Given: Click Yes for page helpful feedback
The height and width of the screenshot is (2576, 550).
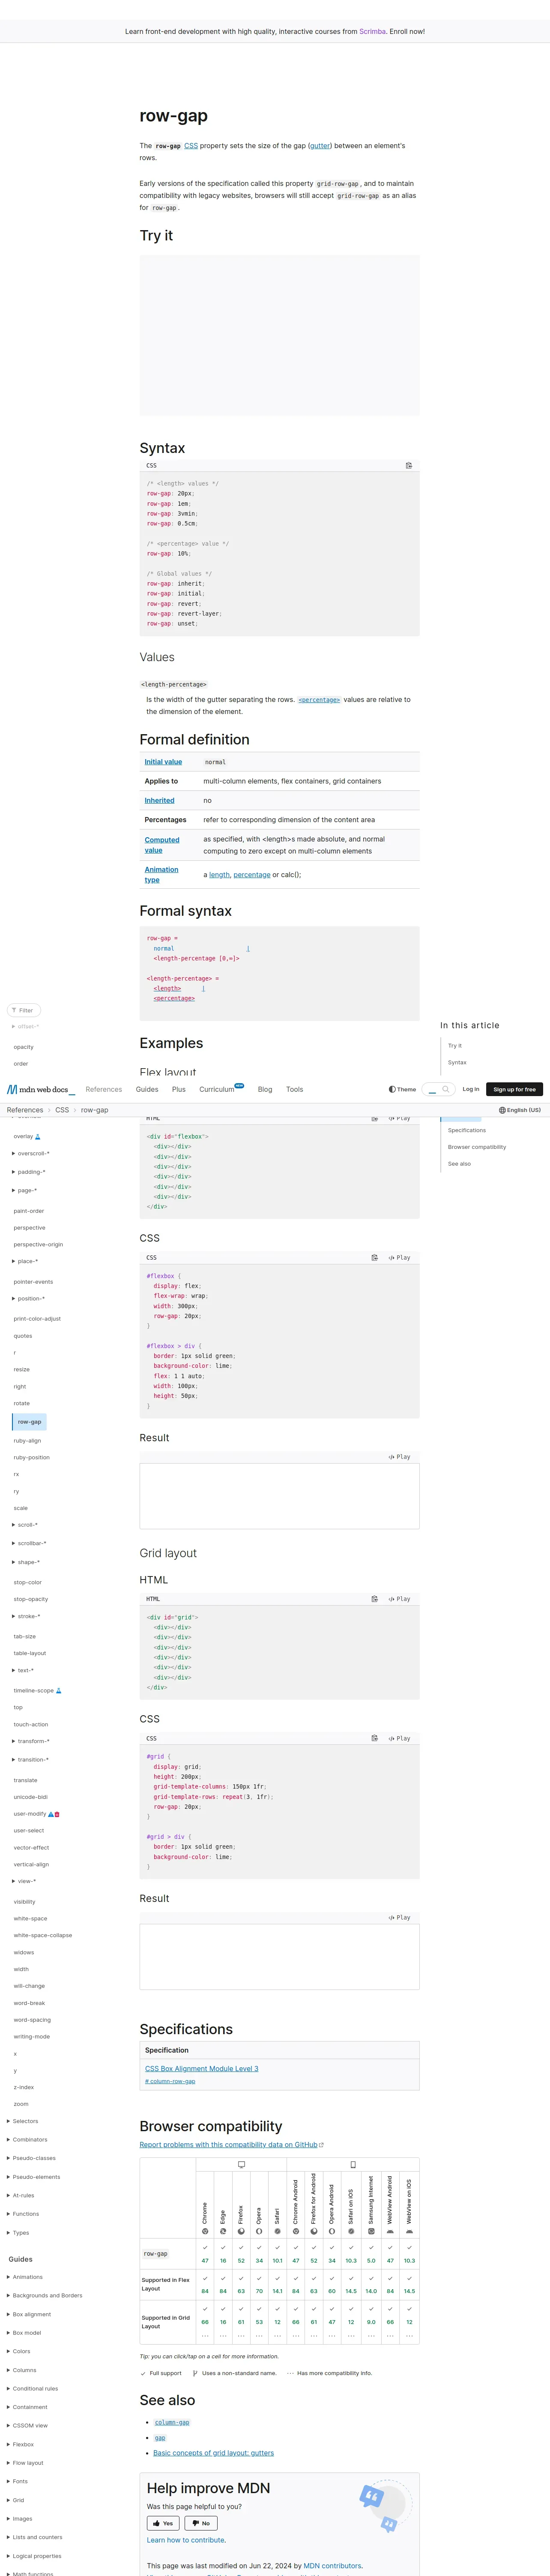Looking at the screenshot, I should click(x=163, y=2523).
